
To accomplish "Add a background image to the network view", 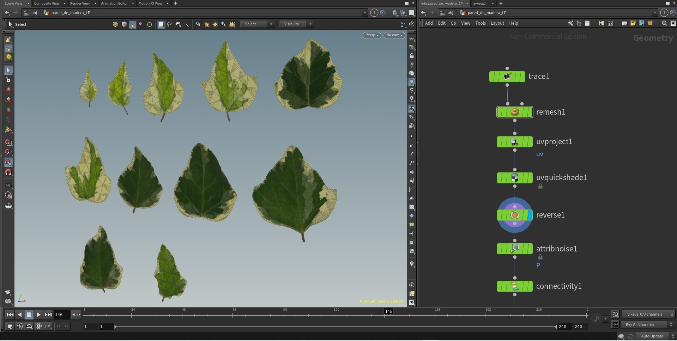I will point(641,23).
